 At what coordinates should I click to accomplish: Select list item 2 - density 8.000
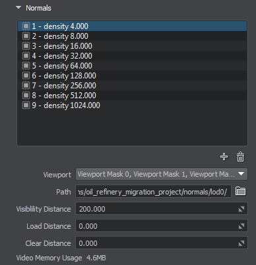tap(133, 36)
